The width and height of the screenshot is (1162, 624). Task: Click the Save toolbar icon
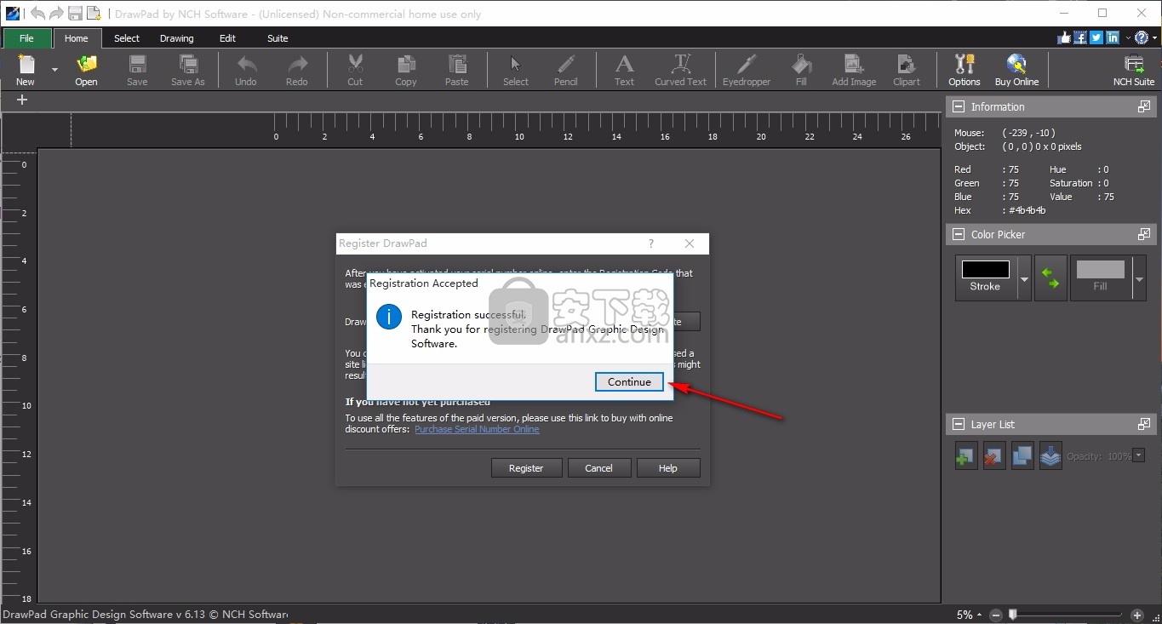137,70
